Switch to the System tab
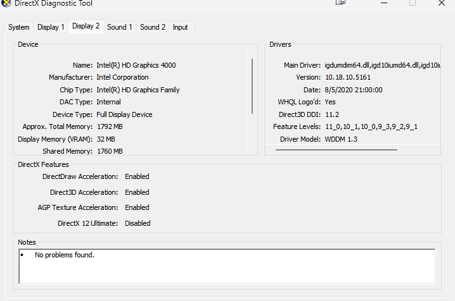 coord(19,27)
